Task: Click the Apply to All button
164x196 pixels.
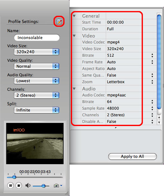Action: (x=133, y=156)
